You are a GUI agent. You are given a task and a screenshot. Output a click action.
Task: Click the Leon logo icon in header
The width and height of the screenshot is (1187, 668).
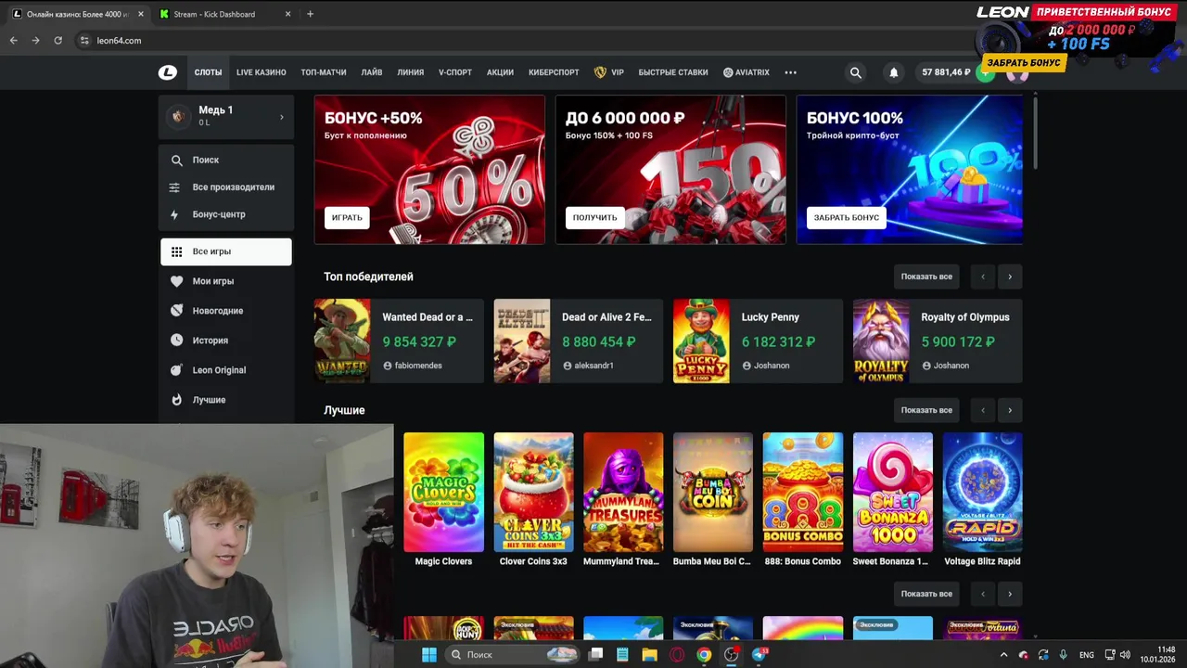(168, 72)
